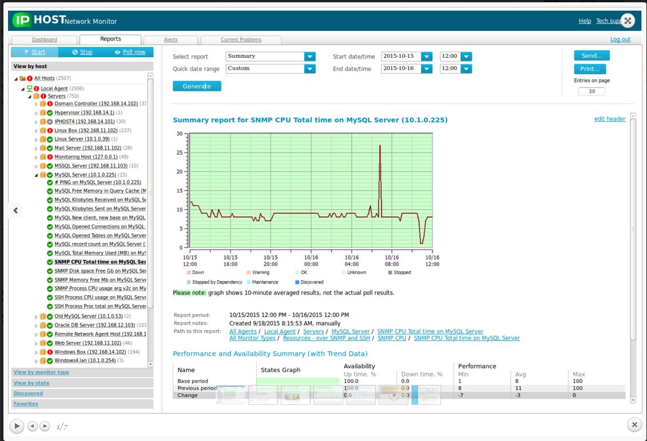Select the Windows4.lan (10.1.0.254) host
Image resolution: width=647 pixels, height=441 pixels.
(85, 360)
